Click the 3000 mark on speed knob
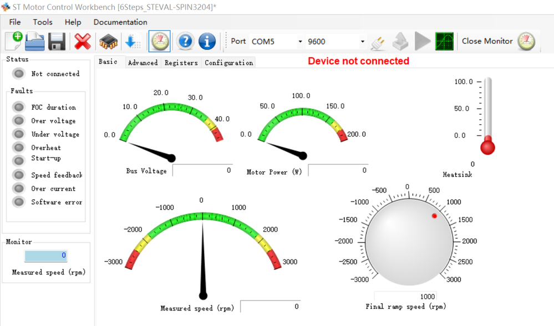Image resolution: width=554 pixels, height=326 pixels. coord(454,279)
